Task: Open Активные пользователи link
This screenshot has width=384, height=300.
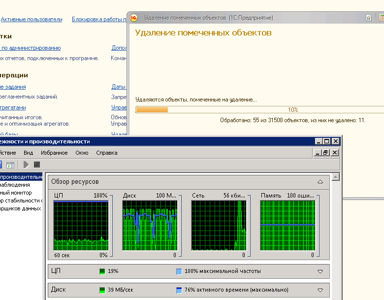Action: [32, 19]
